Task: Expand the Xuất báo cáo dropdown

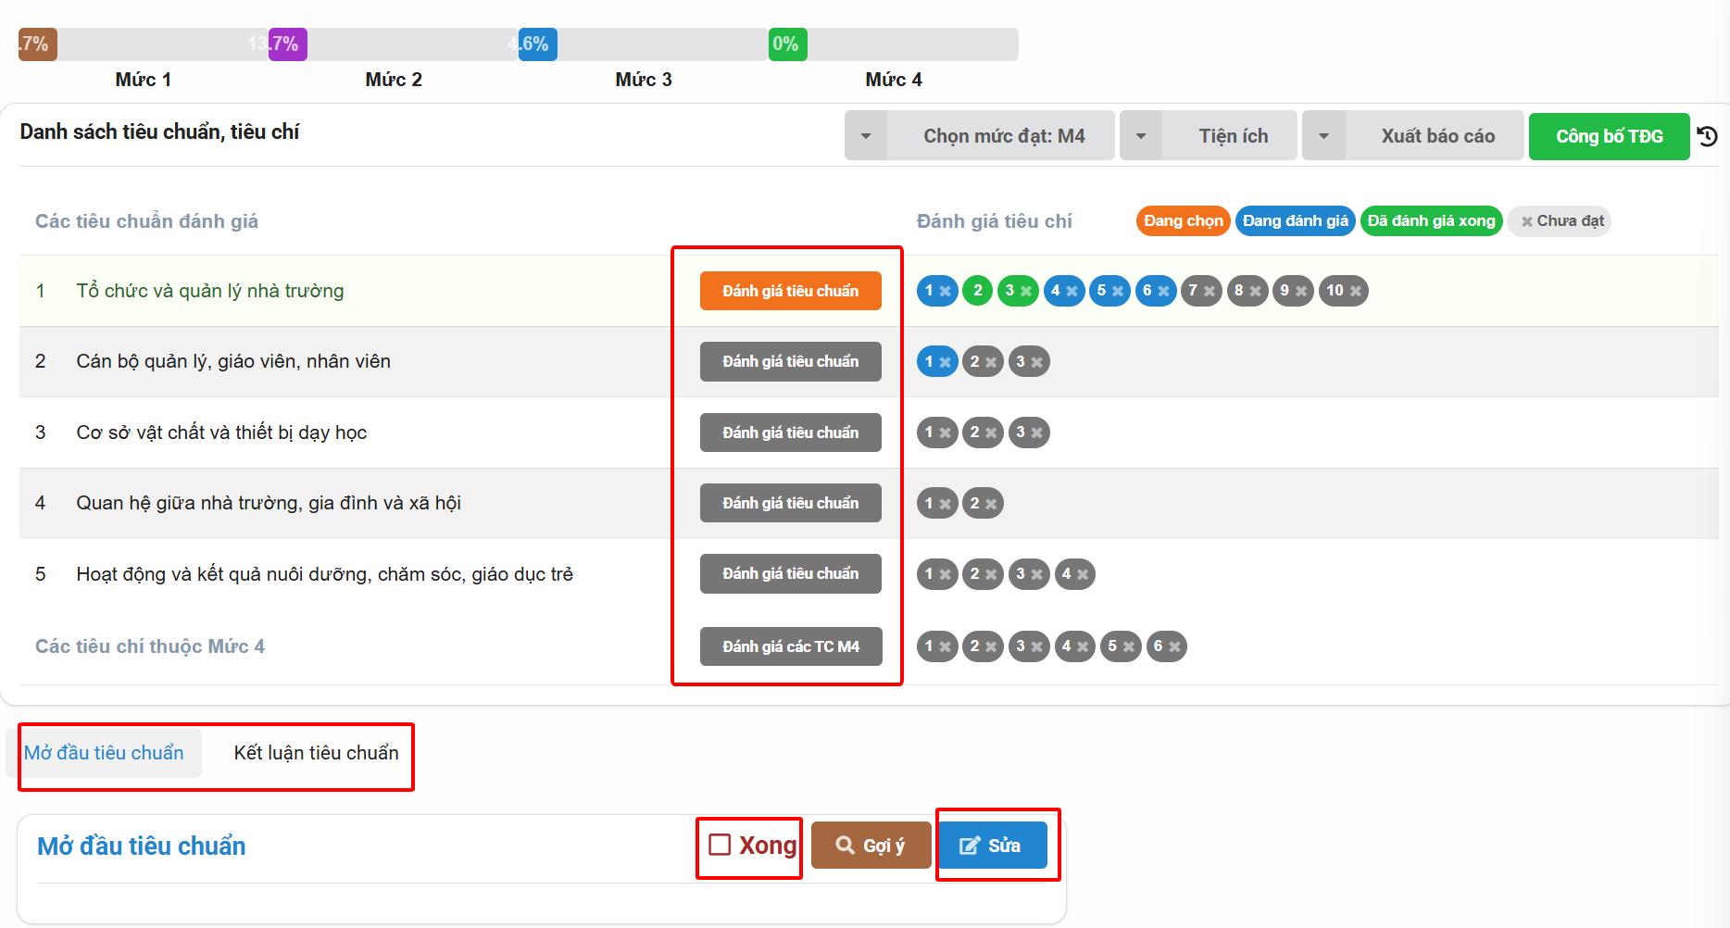Action: coord(1413,136)
